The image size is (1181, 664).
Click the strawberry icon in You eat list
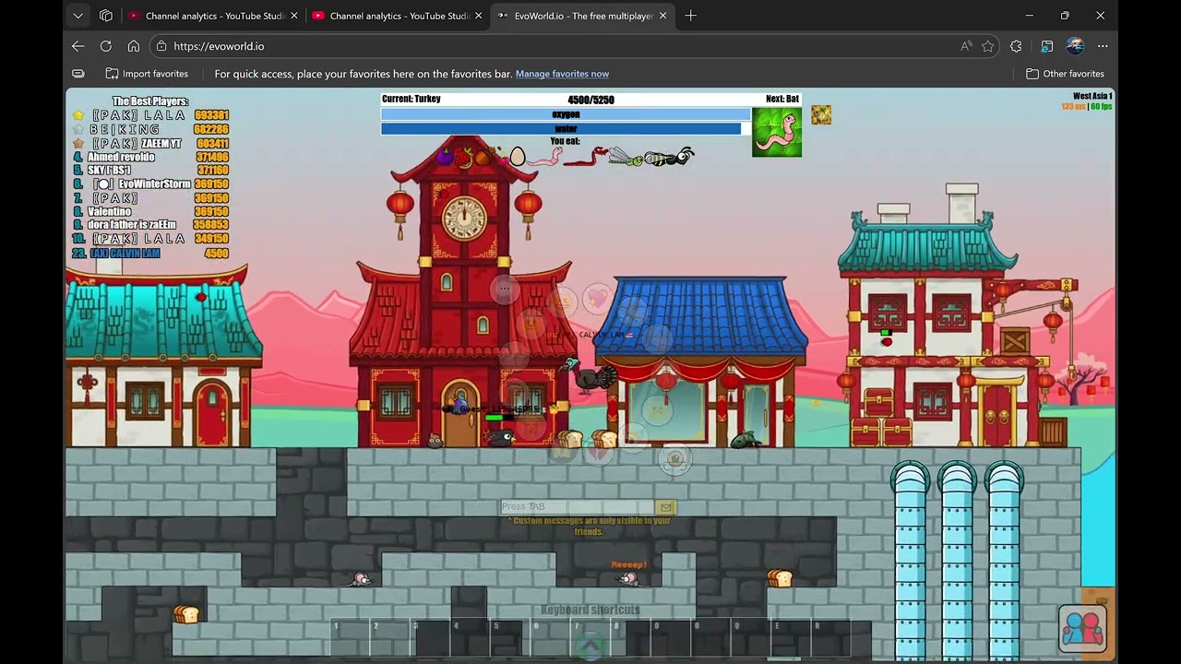(463, 159)
